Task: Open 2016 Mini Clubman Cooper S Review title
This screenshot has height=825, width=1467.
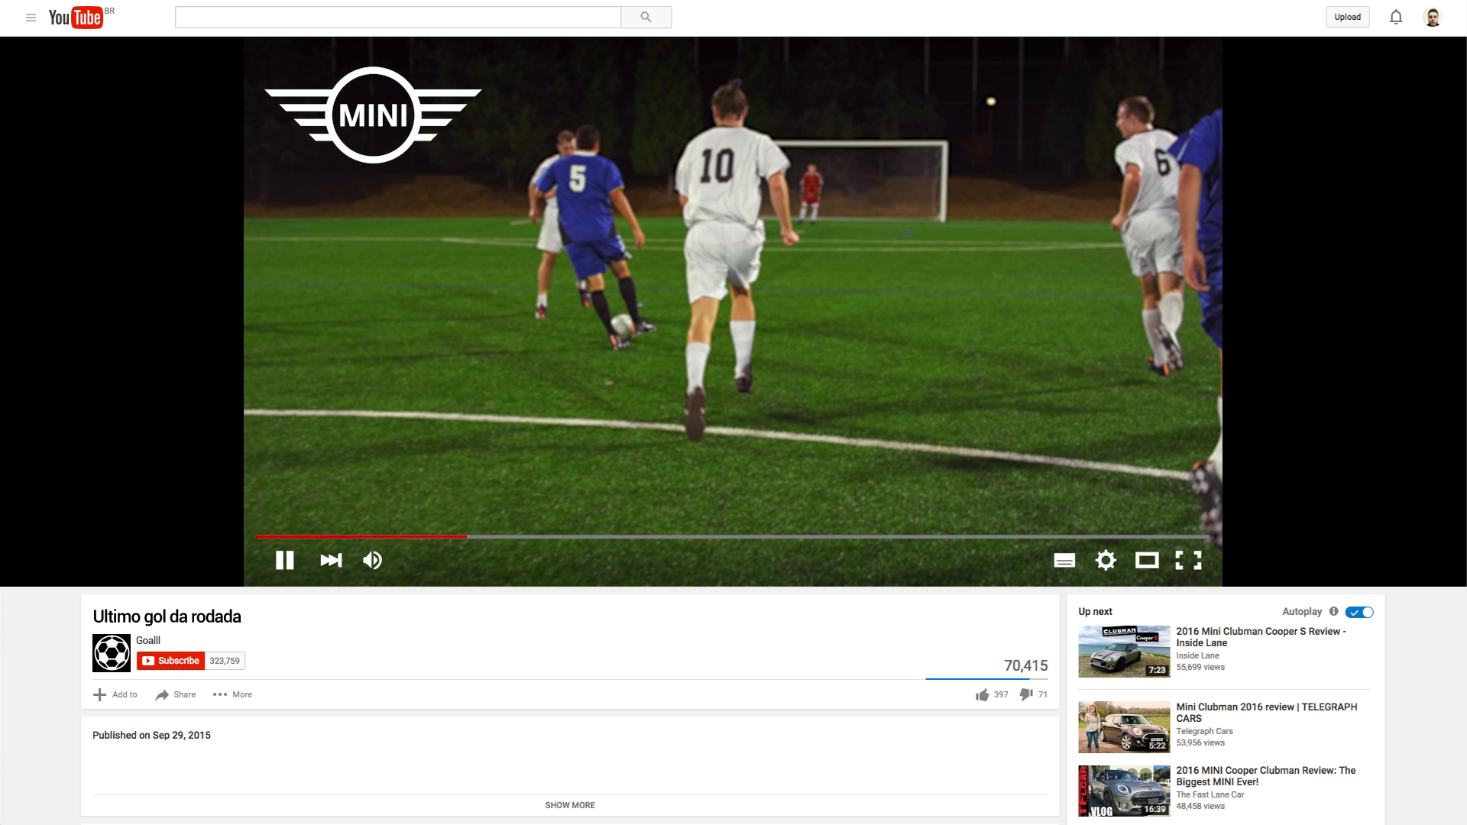Action: click(x=1261, y=637)
